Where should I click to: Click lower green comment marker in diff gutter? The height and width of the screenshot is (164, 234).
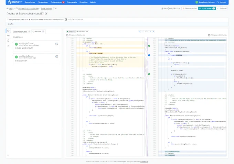(149, 74)
